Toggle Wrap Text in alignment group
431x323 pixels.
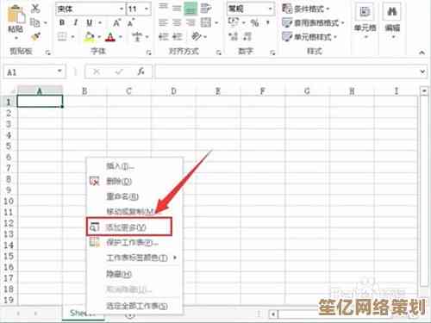tap(206, 9)
